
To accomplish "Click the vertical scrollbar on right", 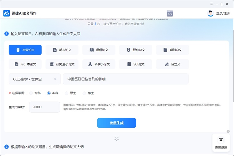I will click(x=233, y=66).
